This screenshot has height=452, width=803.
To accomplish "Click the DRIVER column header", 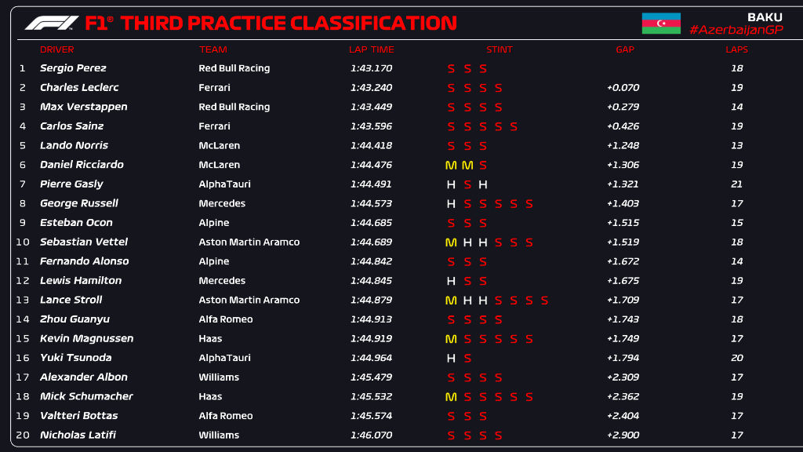I will [x=56, y=49].
